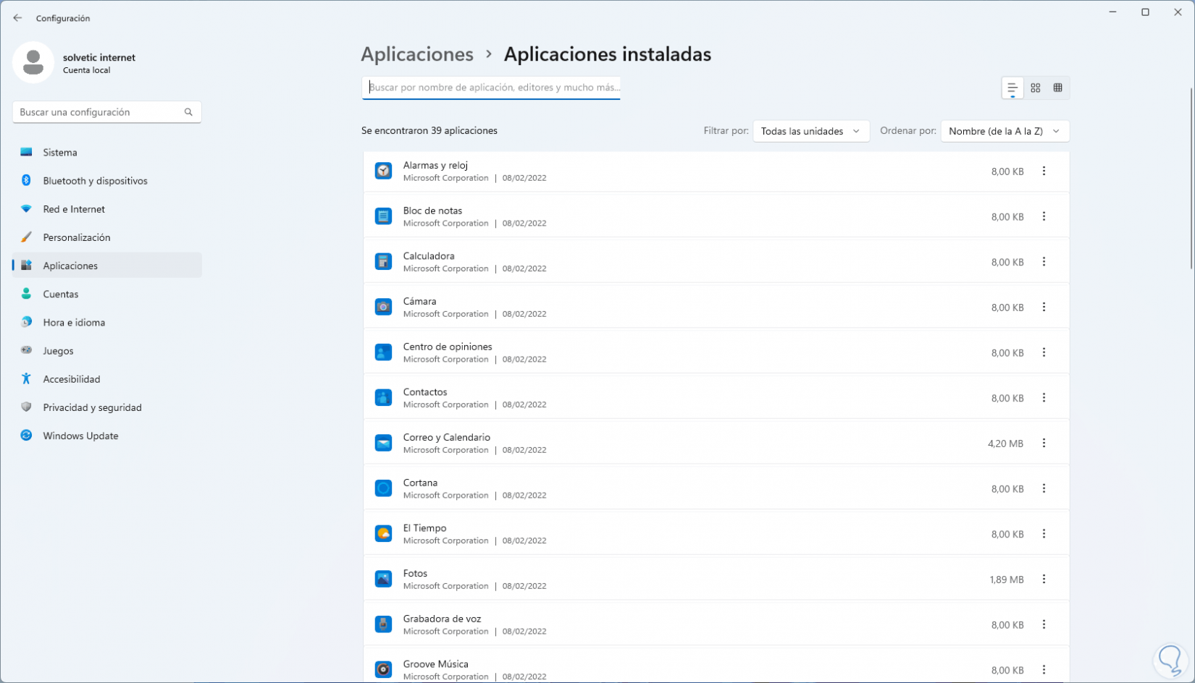Screen dimensions: 1195x683
Task: Minimize the Configuración window
Action: (x=1112, y=12)
